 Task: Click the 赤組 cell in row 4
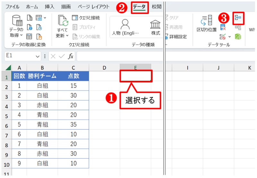(x=42, y=105)
